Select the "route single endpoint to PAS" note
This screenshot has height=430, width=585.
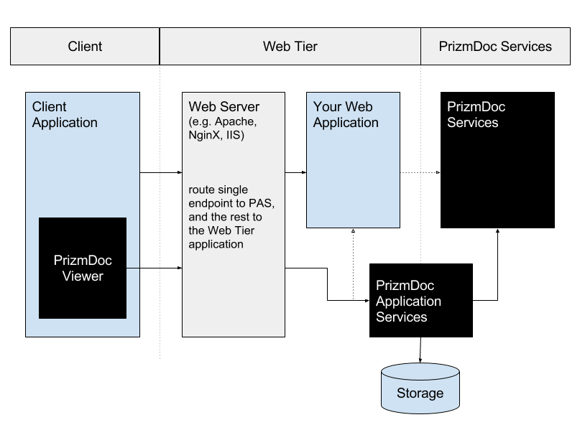coord(231,217)
